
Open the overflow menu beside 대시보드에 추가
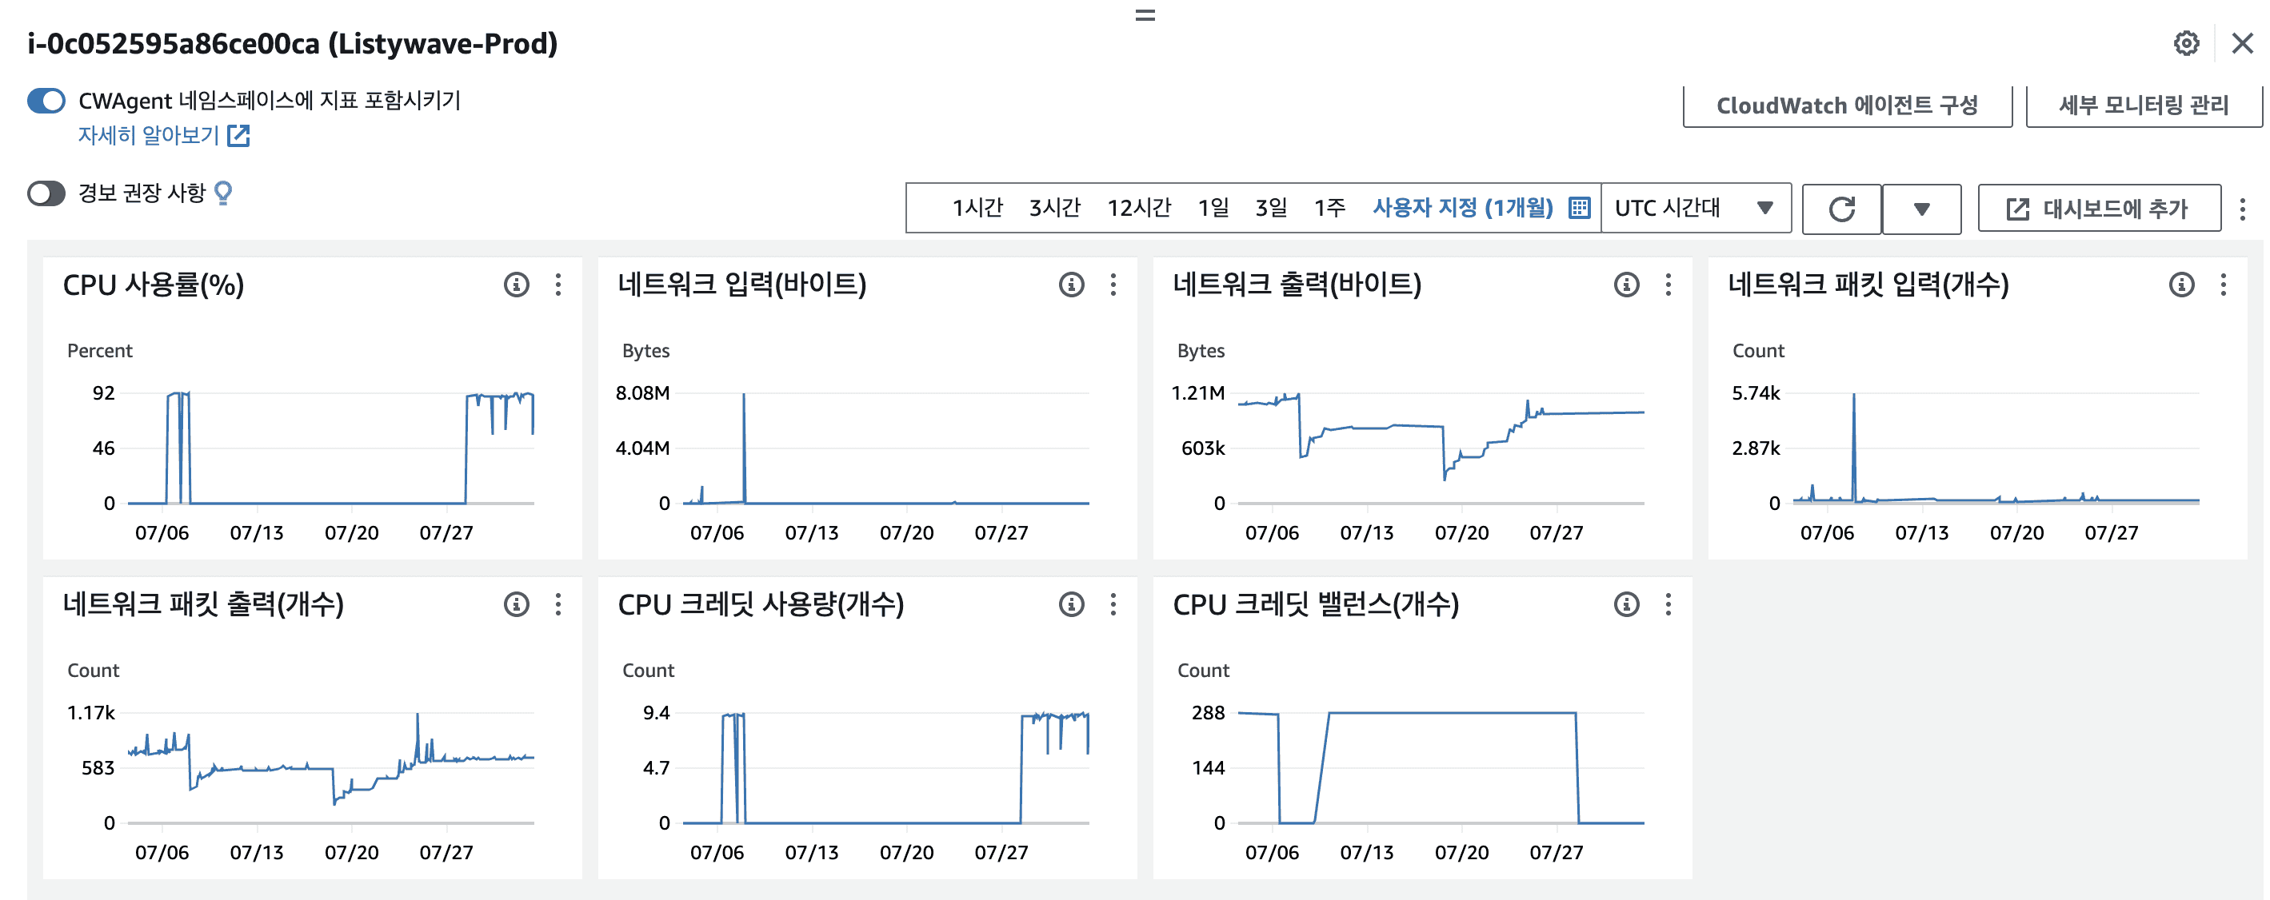click(x=2242, y=209)
